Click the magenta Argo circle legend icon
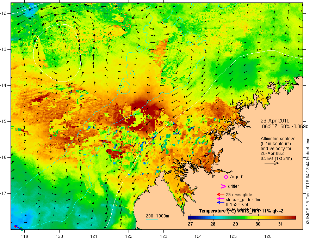Viewport: 310px width, 240px height. (226, 177)
